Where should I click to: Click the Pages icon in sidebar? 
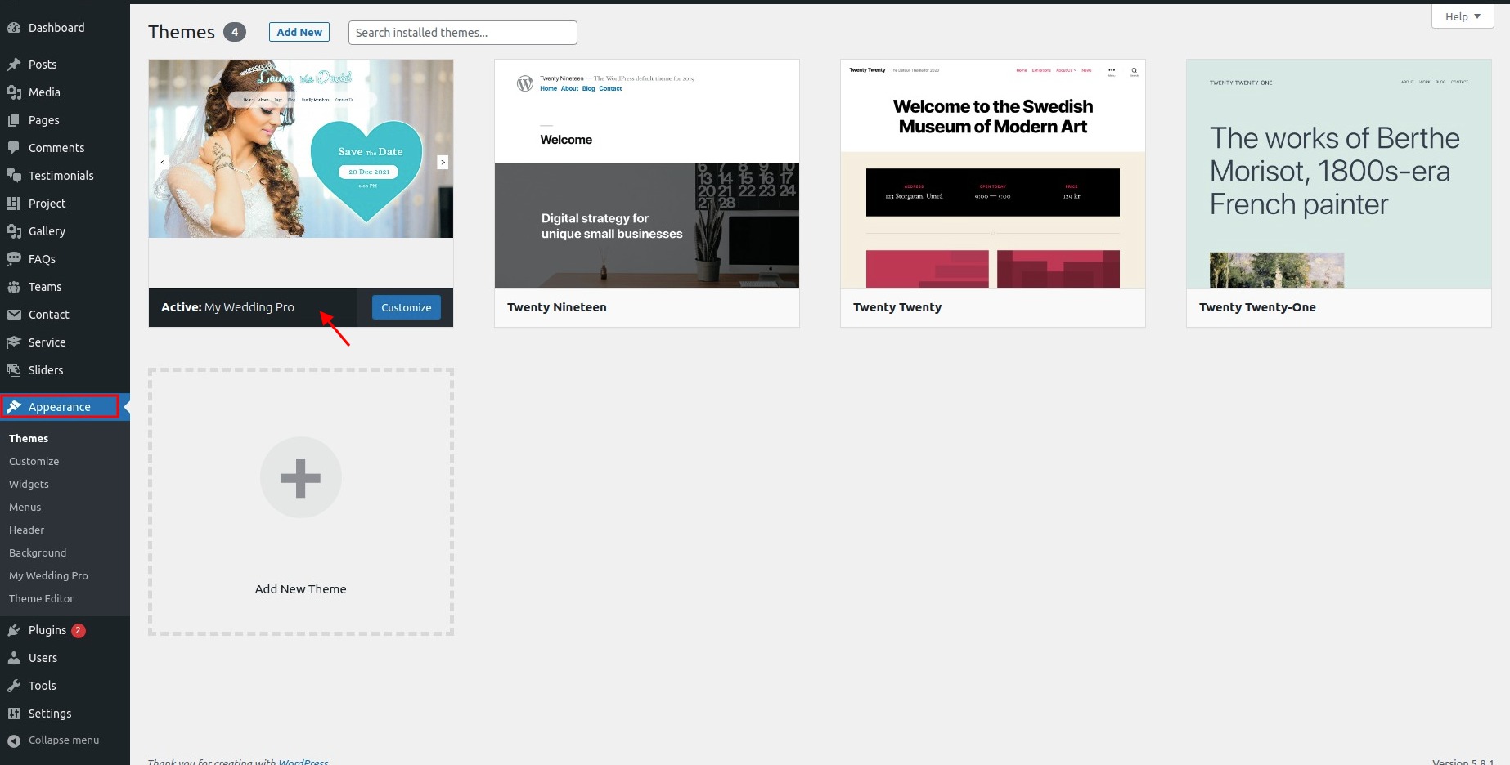click(x=14, y=120)
